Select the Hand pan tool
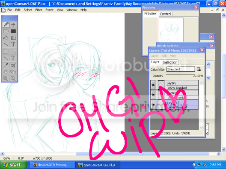226x169 pixels. click(x=6, y=72)
